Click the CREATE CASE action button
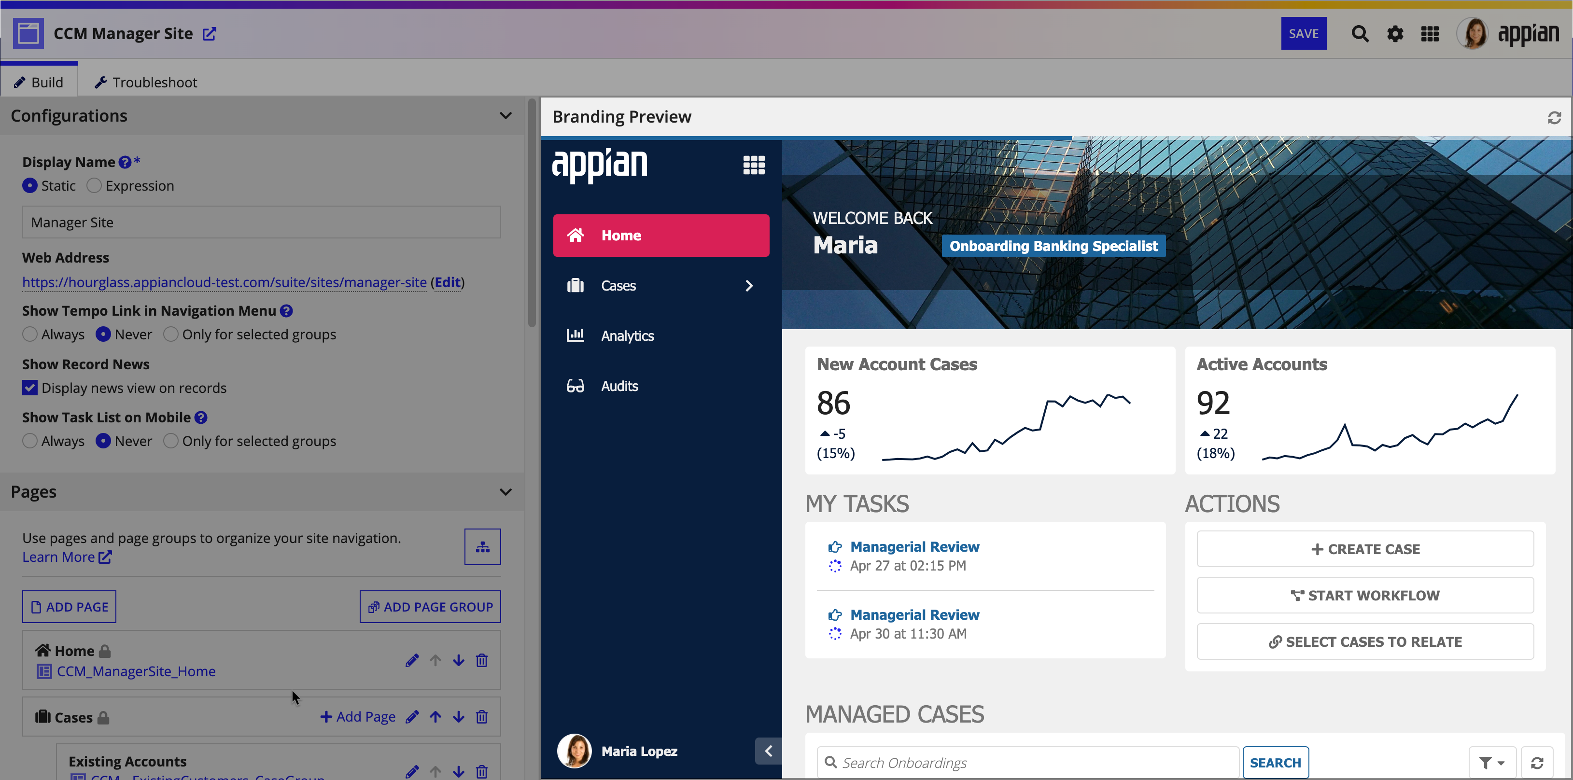The width and height of the screenshot is (1573, 780). coord(1365,549)
